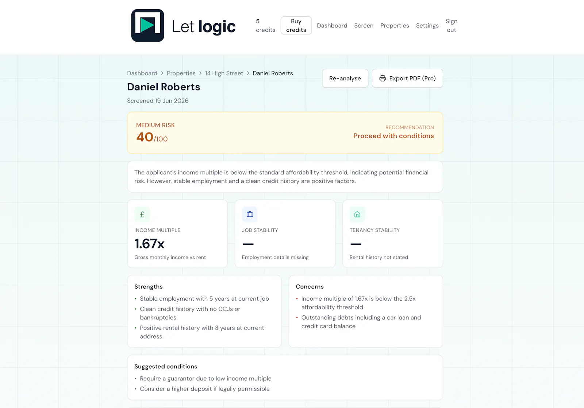Click Sign out in the header
This screenshot has width=584, height=408.
click(x=452, y=26)
